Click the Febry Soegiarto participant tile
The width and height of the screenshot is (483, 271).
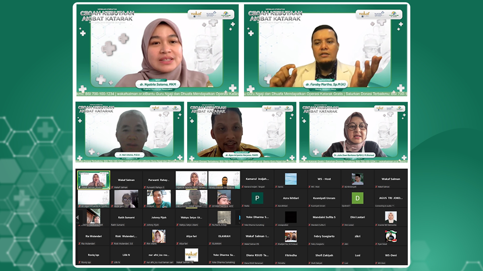click(324, 236)
